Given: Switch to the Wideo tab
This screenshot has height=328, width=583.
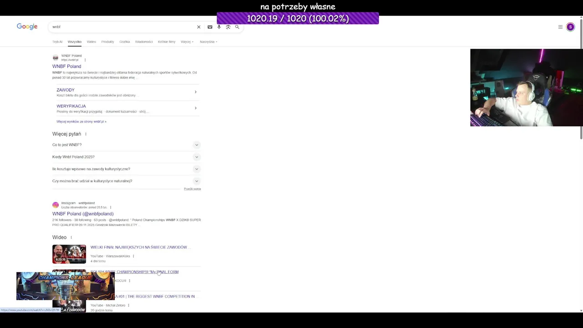Looking at the screenshot, I should tap(92, 42).
